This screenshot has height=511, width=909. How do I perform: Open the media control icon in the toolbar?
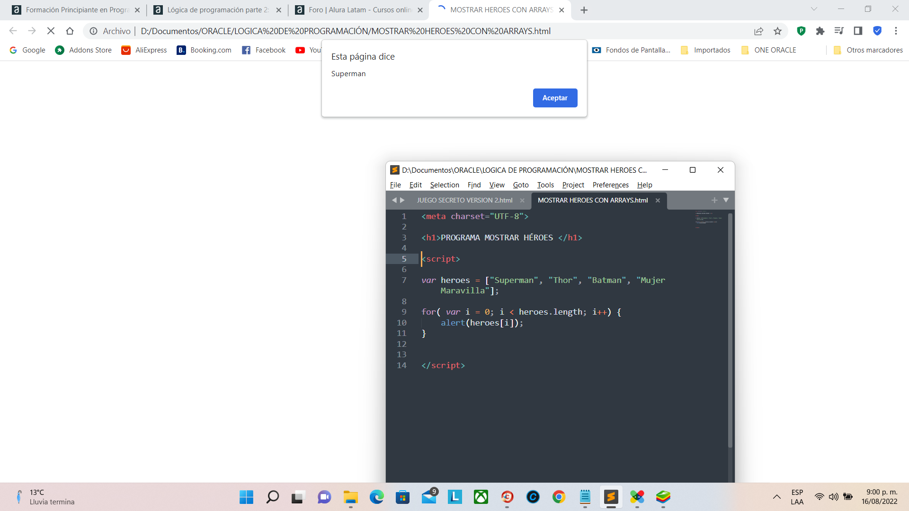[x=839, y=31]
